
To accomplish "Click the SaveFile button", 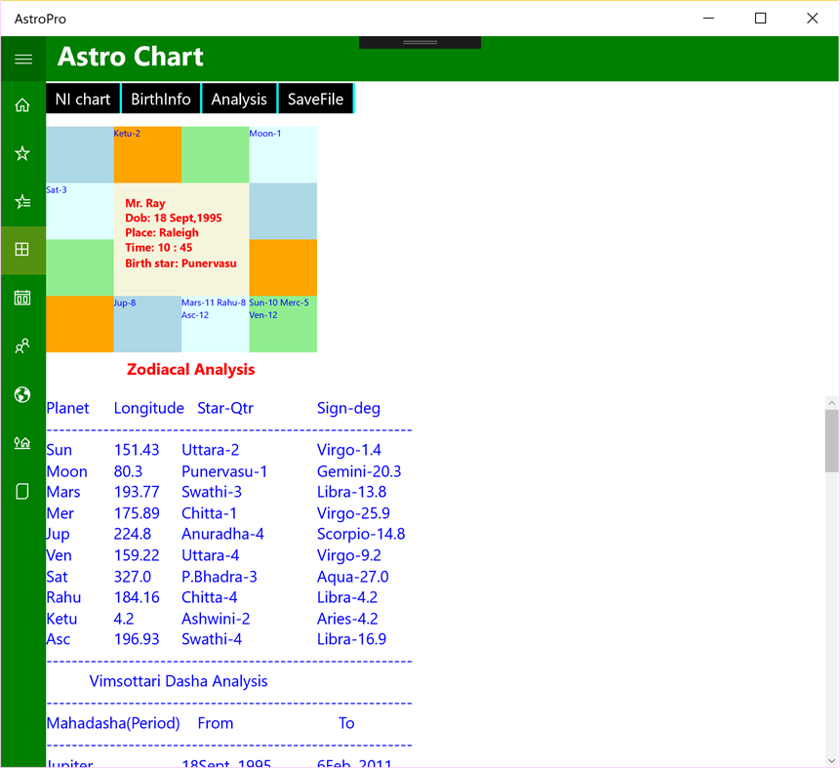I will (x=314, y=99).
